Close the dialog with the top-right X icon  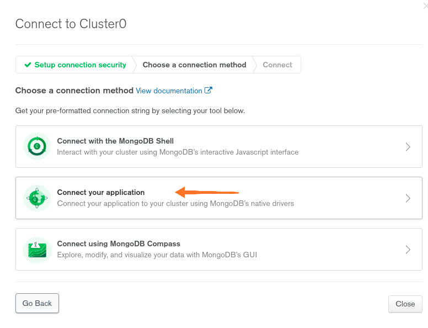tap(426, 6)
